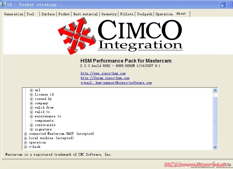
Task: Expand connected Mastercam HASP node
Action: coord(25,134)
